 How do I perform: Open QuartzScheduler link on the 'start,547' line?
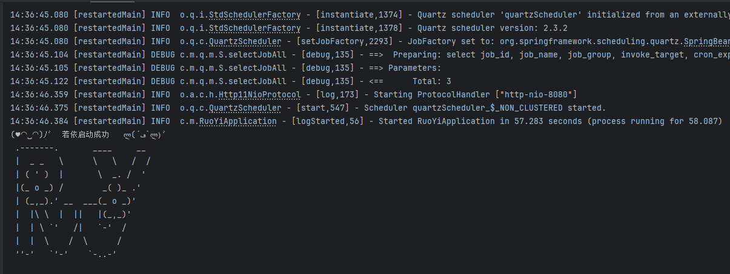245,108
